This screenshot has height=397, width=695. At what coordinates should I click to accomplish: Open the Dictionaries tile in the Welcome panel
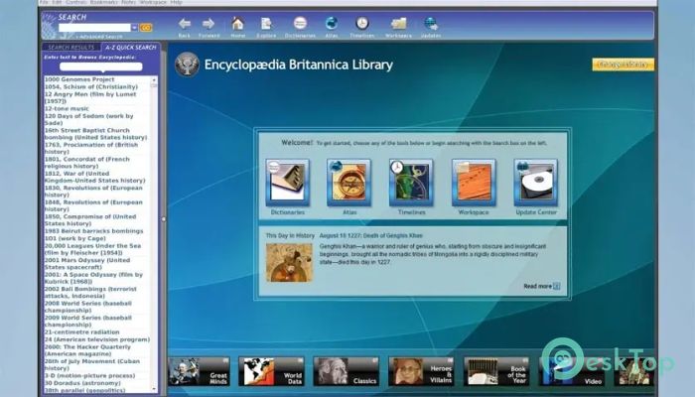tap(287, 183)
